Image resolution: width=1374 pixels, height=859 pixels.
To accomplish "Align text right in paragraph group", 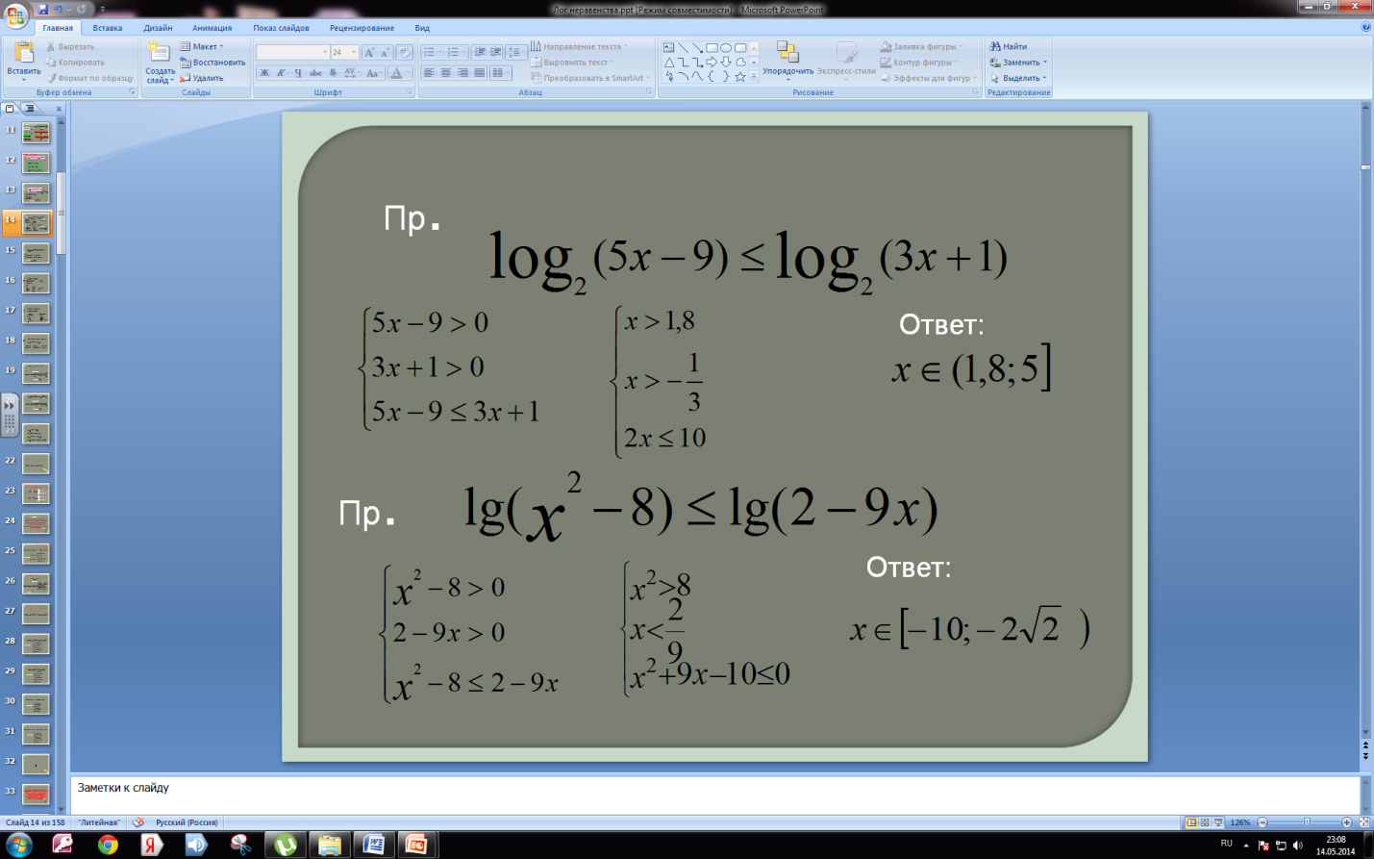I will (x=462, y=73).
